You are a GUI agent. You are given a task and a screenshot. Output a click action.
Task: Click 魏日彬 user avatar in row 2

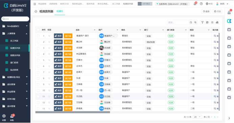point(101,42)
